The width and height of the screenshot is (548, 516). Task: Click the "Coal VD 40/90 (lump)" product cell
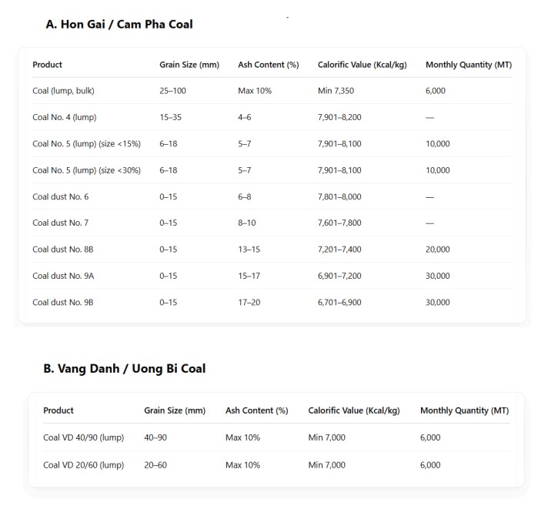point(83,437)
